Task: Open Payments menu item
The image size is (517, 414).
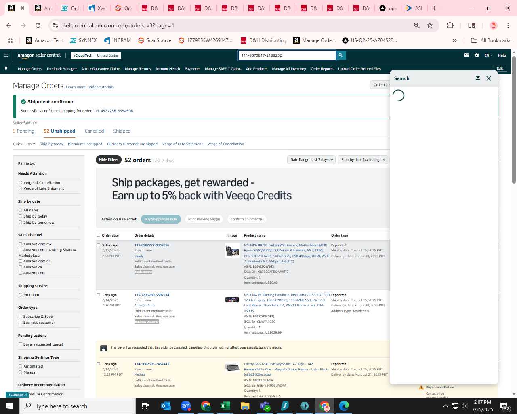Action: 192,69
